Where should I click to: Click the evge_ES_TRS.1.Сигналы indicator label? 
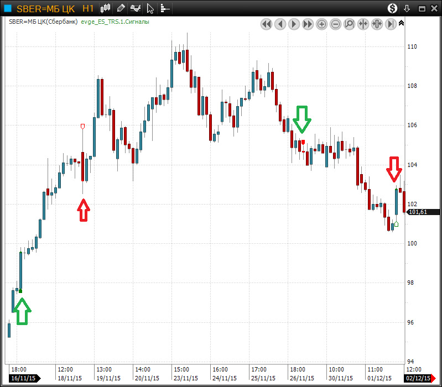[x=115, y=22]
